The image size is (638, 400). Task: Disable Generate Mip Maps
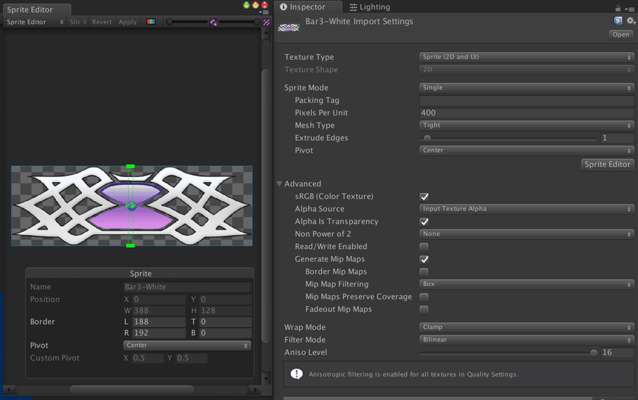coord(424,259)
